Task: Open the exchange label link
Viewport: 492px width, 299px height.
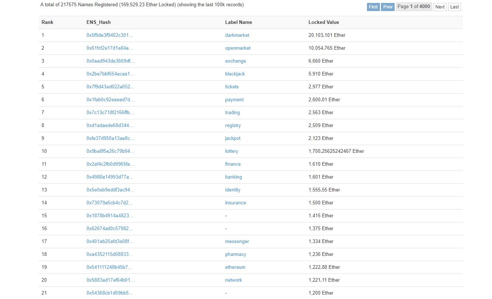Action: [236, 61]
